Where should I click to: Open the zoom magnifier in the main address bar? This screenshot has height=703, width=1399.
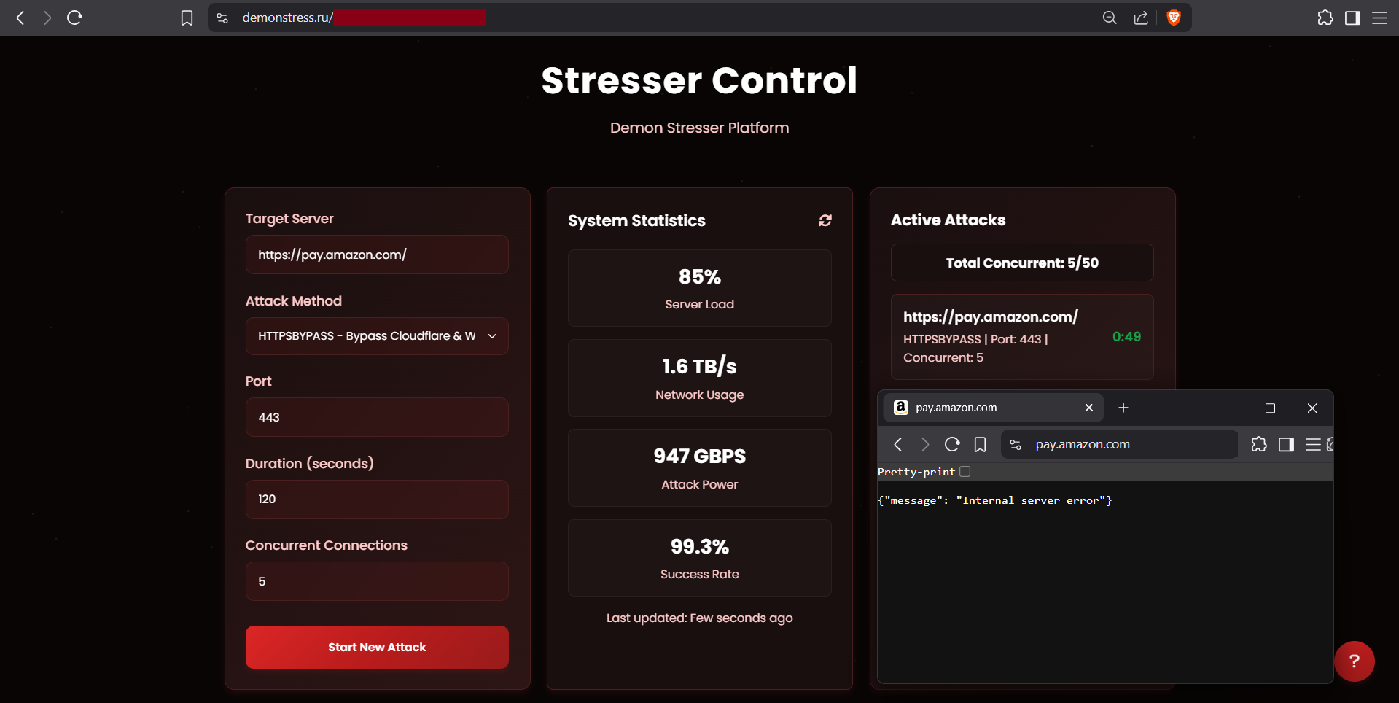pos(1109,18)
